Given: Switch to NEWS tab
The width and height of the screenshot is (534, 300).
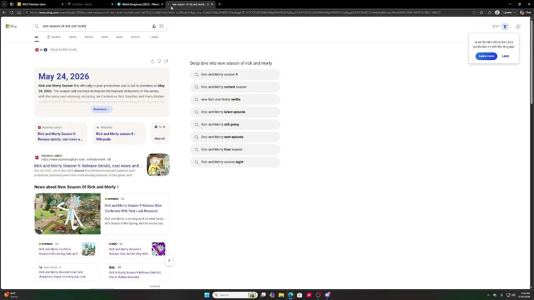Looking at the screenshot, I should tap(119, 37).
